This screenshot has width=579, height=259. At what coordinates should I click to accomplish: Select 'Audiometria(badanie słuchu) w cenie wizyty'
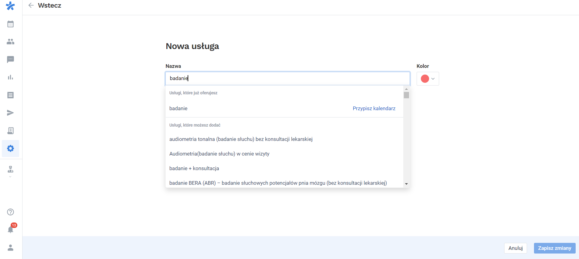284,154
